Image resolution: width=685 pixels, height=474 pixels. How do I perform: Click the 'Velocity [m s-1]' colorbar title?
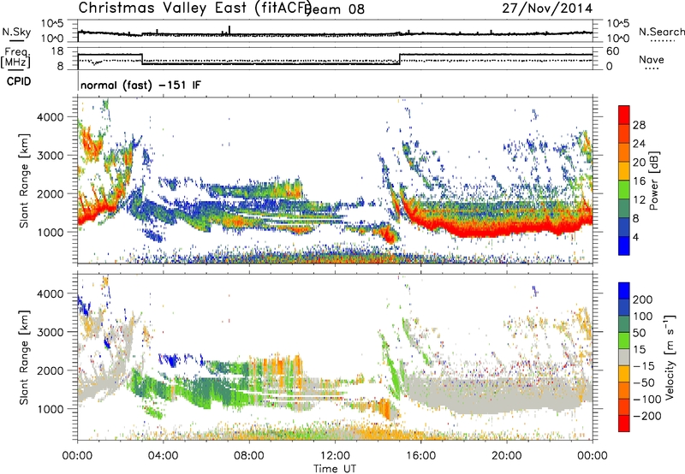click(669, 357)
